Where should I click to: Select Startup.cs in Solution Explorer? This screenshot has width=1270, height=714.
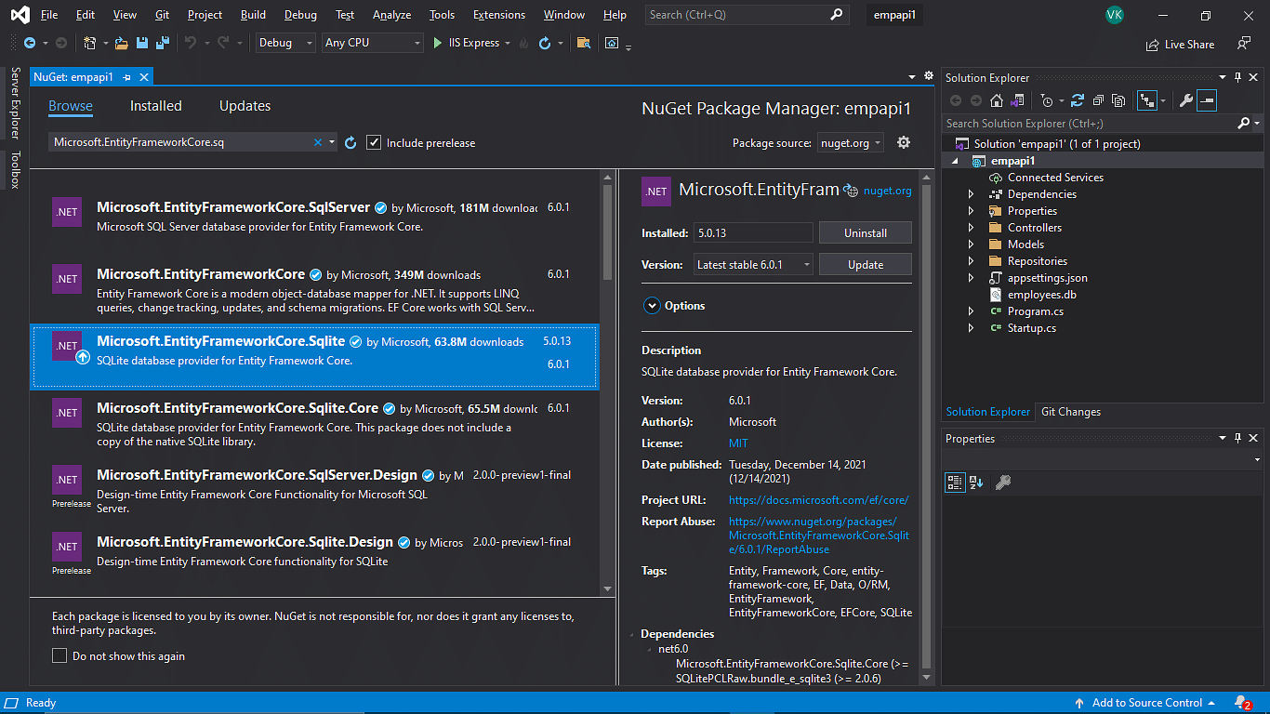coord(1031,328)
